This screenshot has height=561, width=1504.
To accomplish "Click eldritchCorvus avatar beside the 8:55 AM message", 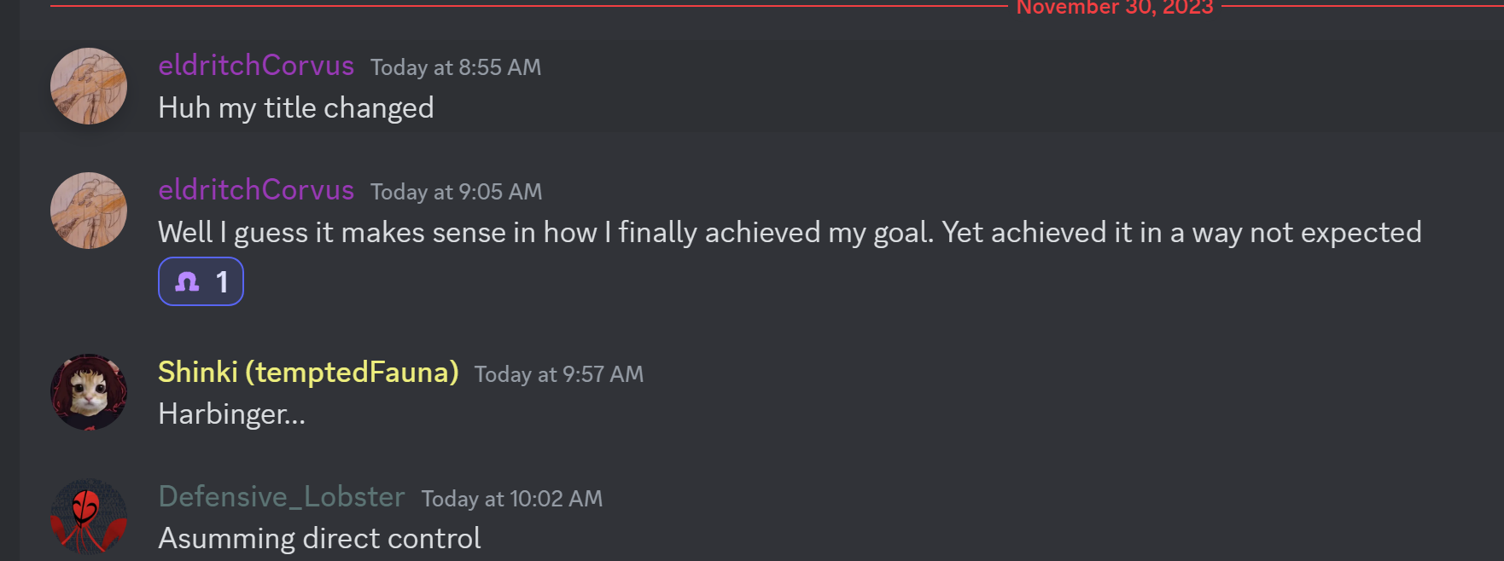I will (89, 86).
